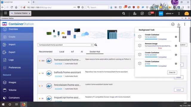Open the Images resource page

17,82
